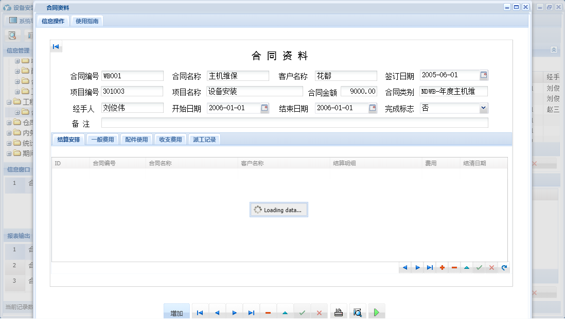The image size is (565, 327).
Task: Click the refresh icon in the settlement grid toolbar
Action: (504, 267)
